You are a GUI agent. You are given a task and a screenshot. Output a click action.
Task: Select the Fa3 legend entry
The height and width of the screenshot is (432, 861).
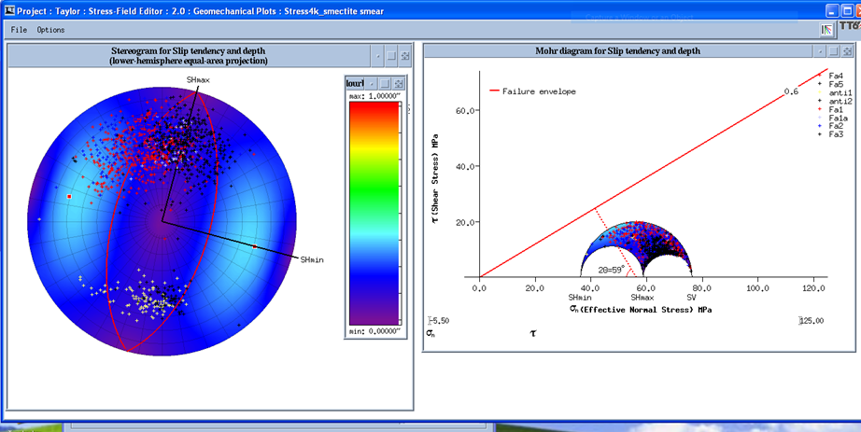click(831, 134)
